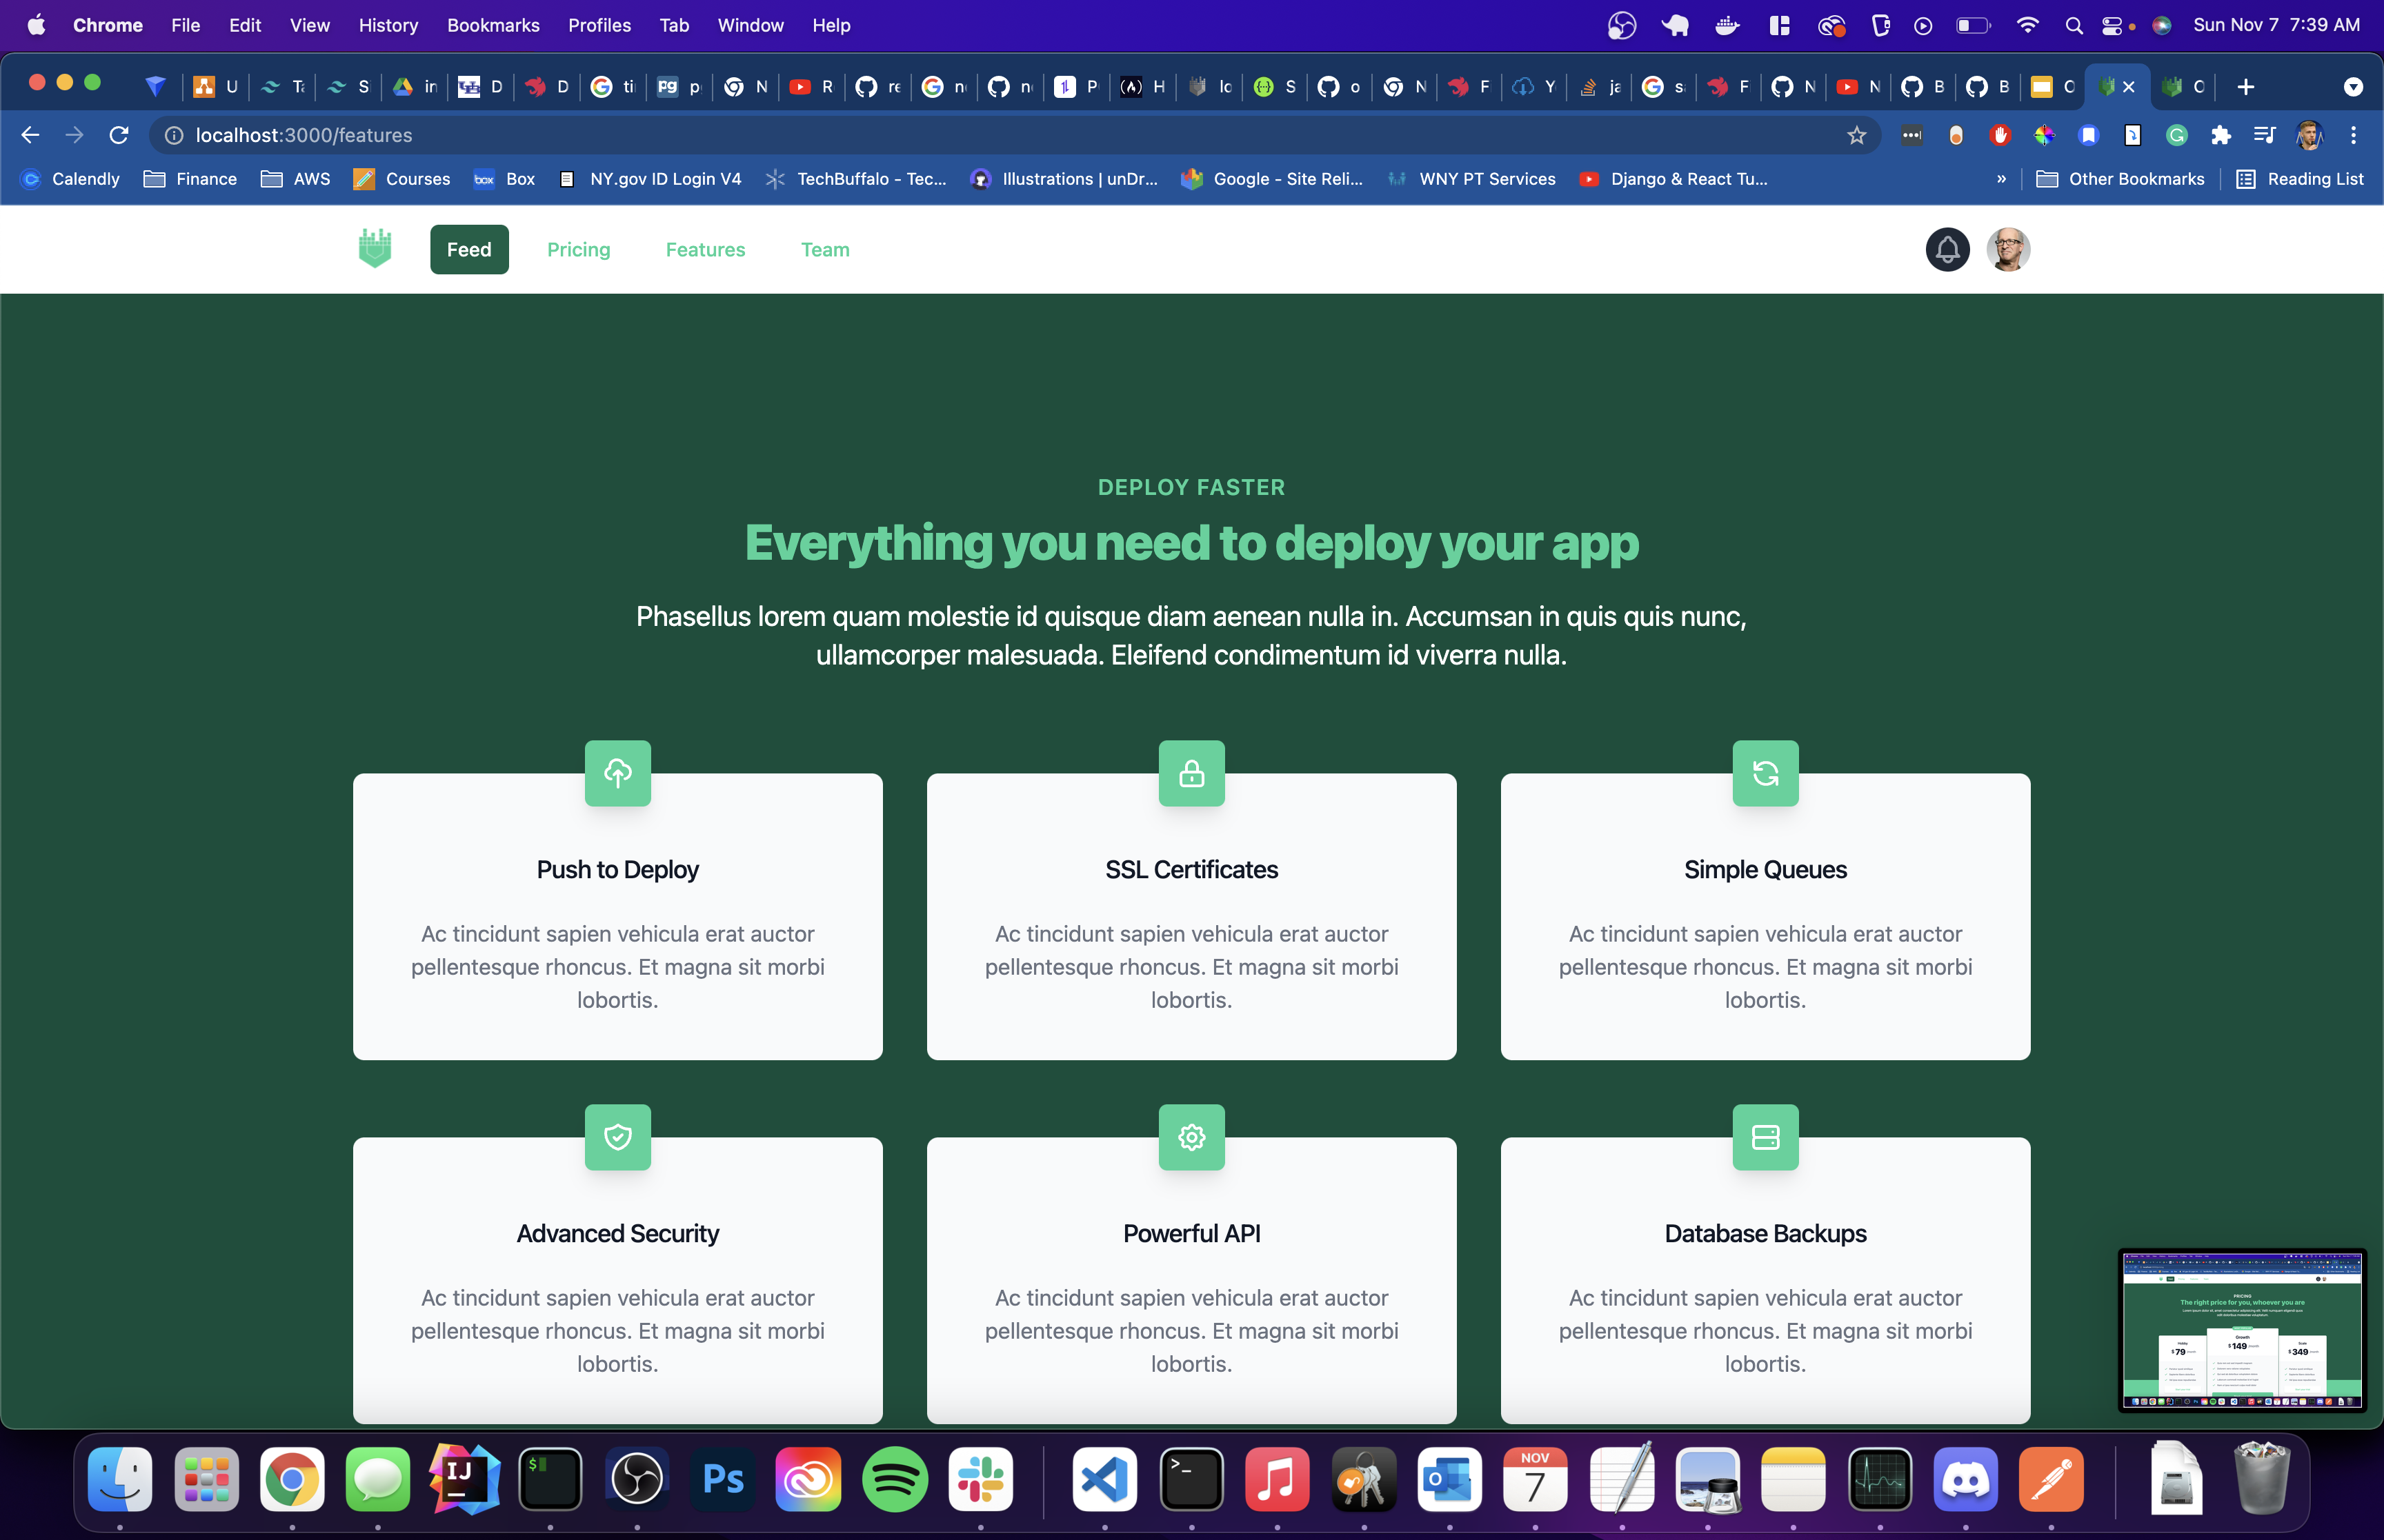
Task: Open Finder from the dock
Action: [120, 1479]
